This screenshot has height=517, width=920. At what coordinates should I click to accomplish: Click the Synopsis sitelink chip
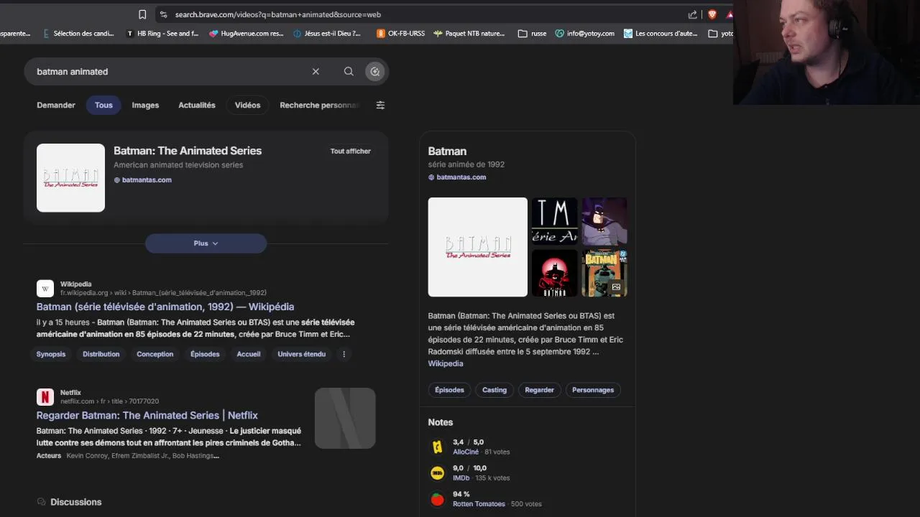pyautogui.click(x=51, y=354)
